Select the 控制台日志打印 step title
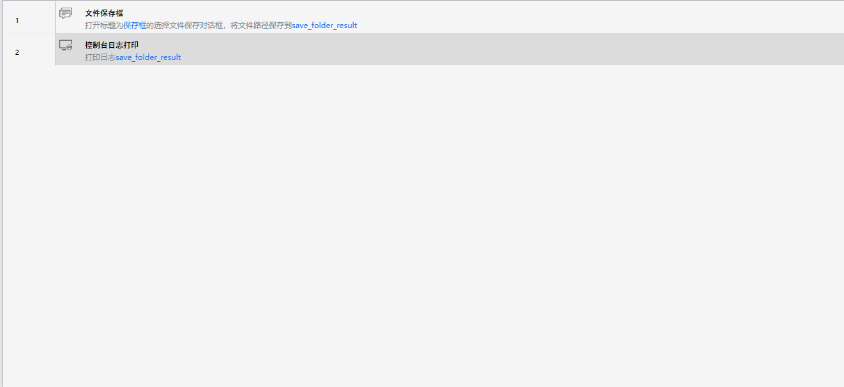 coord(112,45)
